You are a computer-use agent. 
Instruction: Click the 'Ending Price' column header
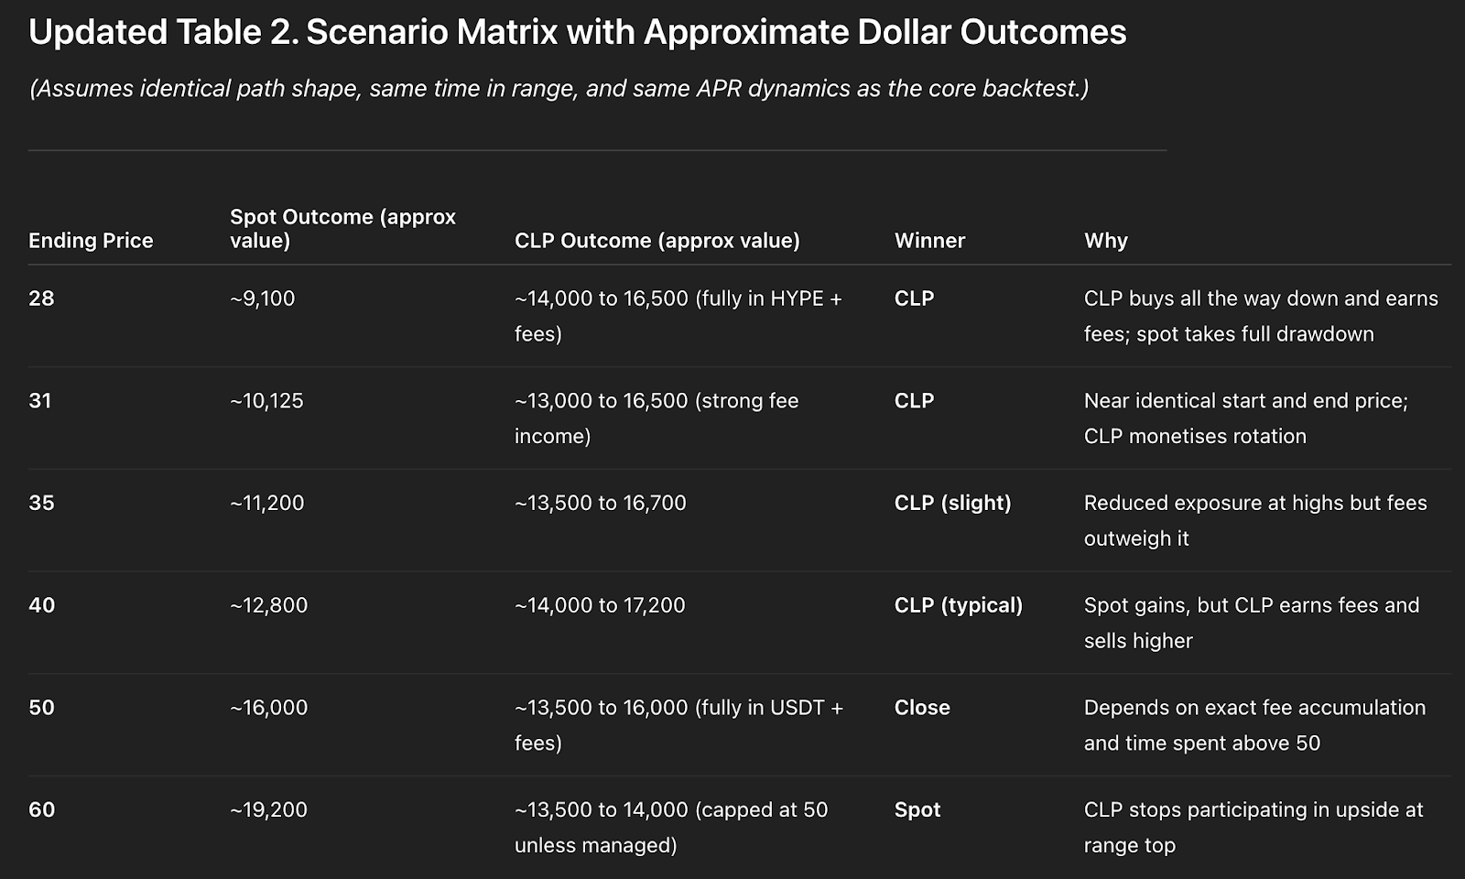click(91, 241)
